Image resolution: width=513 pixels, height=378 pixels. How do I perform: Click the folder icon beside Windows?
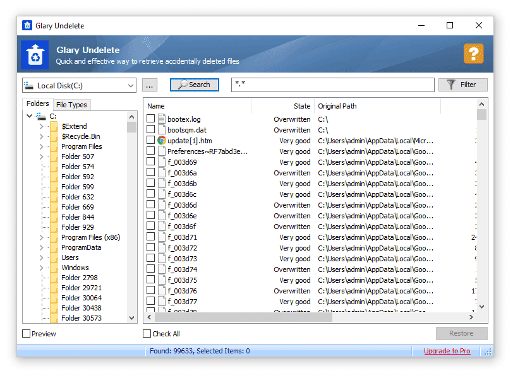point(54,268)
